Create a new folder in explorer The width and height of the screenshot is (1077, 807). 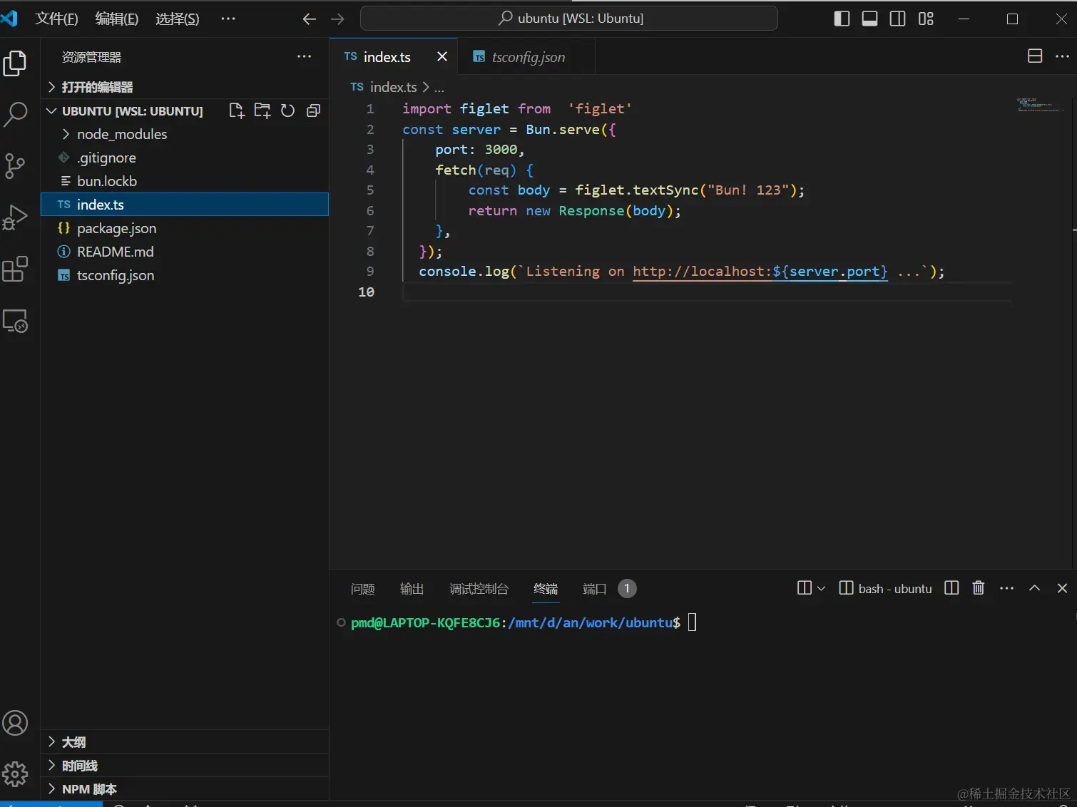tap(262, 110)
